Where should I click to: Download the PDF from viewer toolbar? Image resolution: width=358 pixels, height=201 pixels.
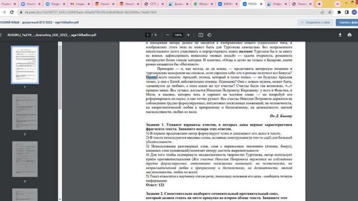click(340, 35)
